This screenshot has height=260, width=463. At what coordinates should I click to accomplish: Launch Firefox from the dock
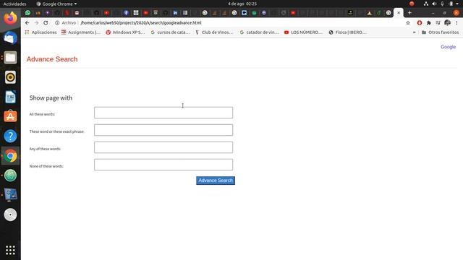click(10, 18)
